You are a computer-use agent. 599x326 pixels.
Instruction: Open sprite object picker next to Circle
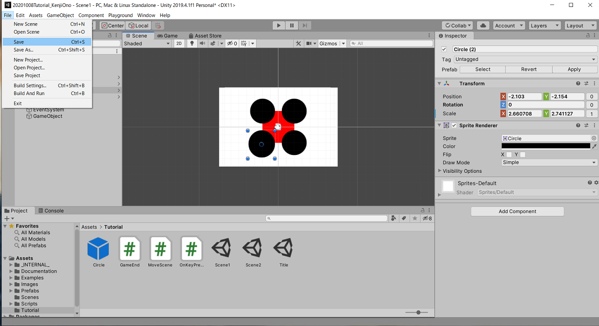(x=594, y=138)
